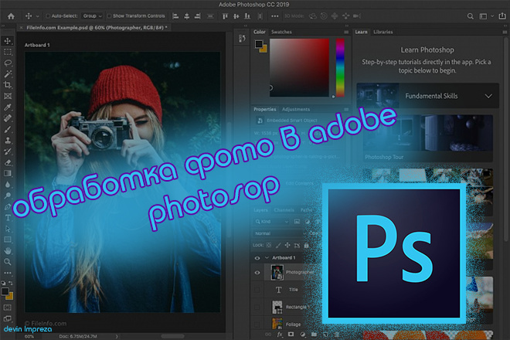Select the Path Selection tool
Screen dimensions: 510x340
coord(8,229)
